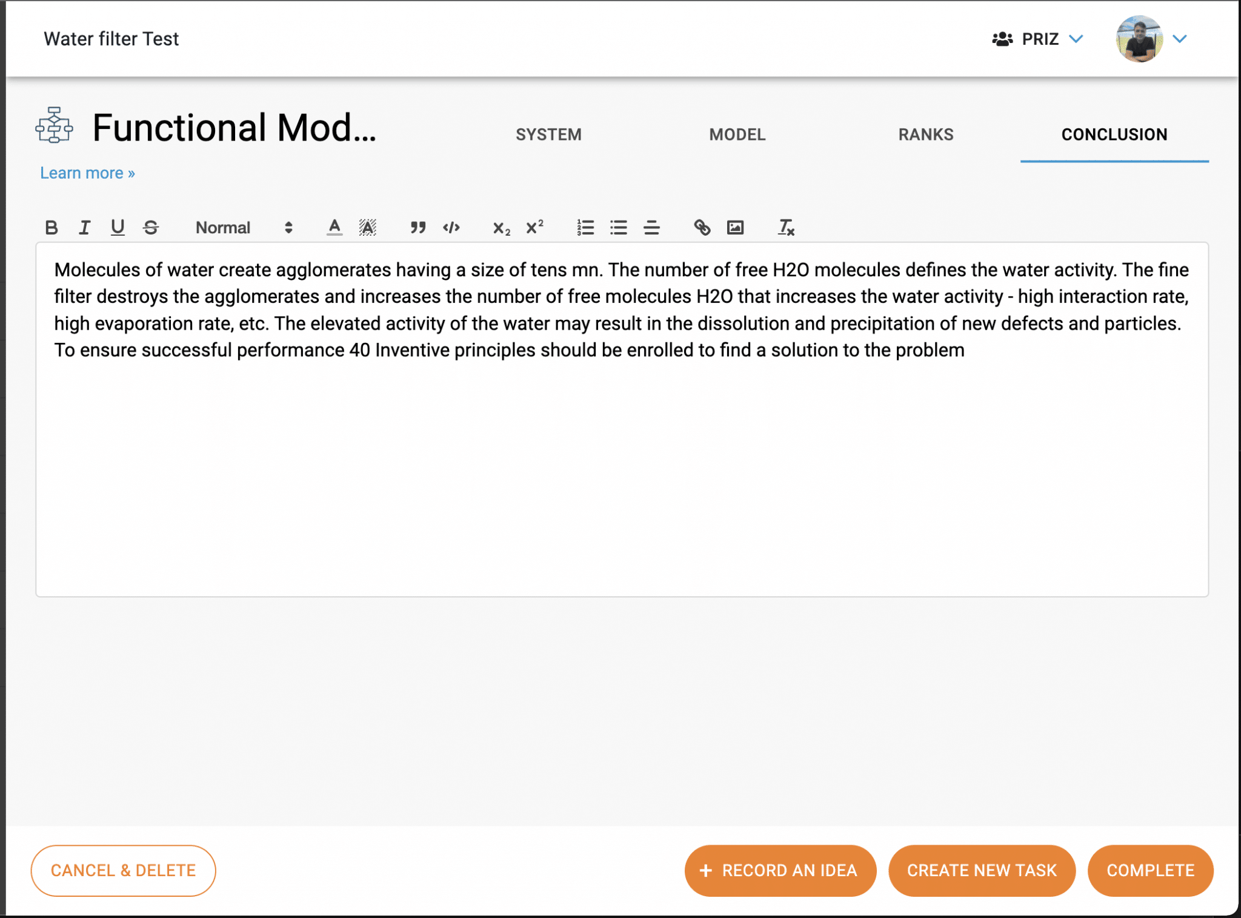Open the Learn more link
The width and height of the screenshot is (1241, 918).
(87, 173)
